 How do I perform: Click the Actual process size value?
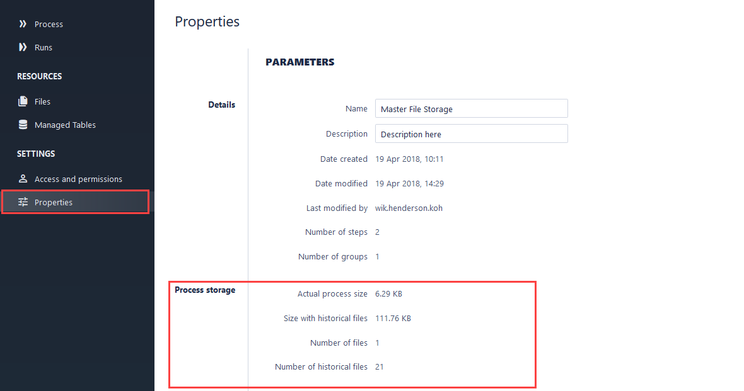click(388, 293)
